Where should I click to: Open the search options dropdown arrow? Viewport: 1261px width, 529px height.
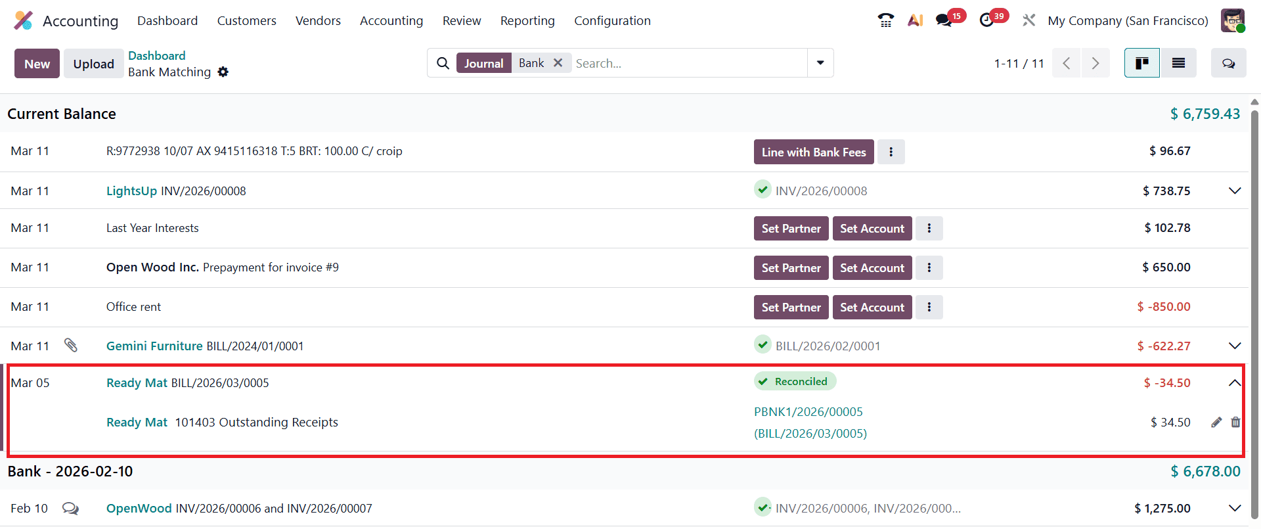click(820, 63)
